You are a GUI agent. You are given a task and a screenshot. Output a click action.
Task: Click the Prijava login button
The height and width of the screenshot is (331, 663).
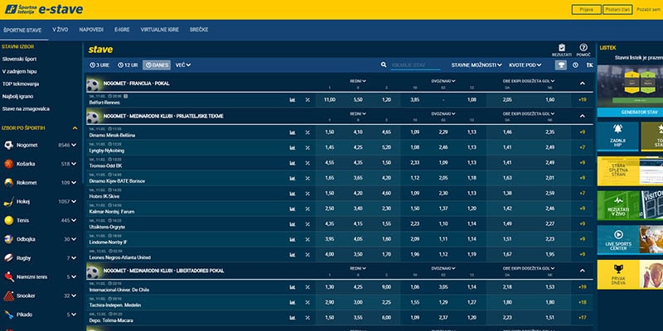(x=583, y=9)
